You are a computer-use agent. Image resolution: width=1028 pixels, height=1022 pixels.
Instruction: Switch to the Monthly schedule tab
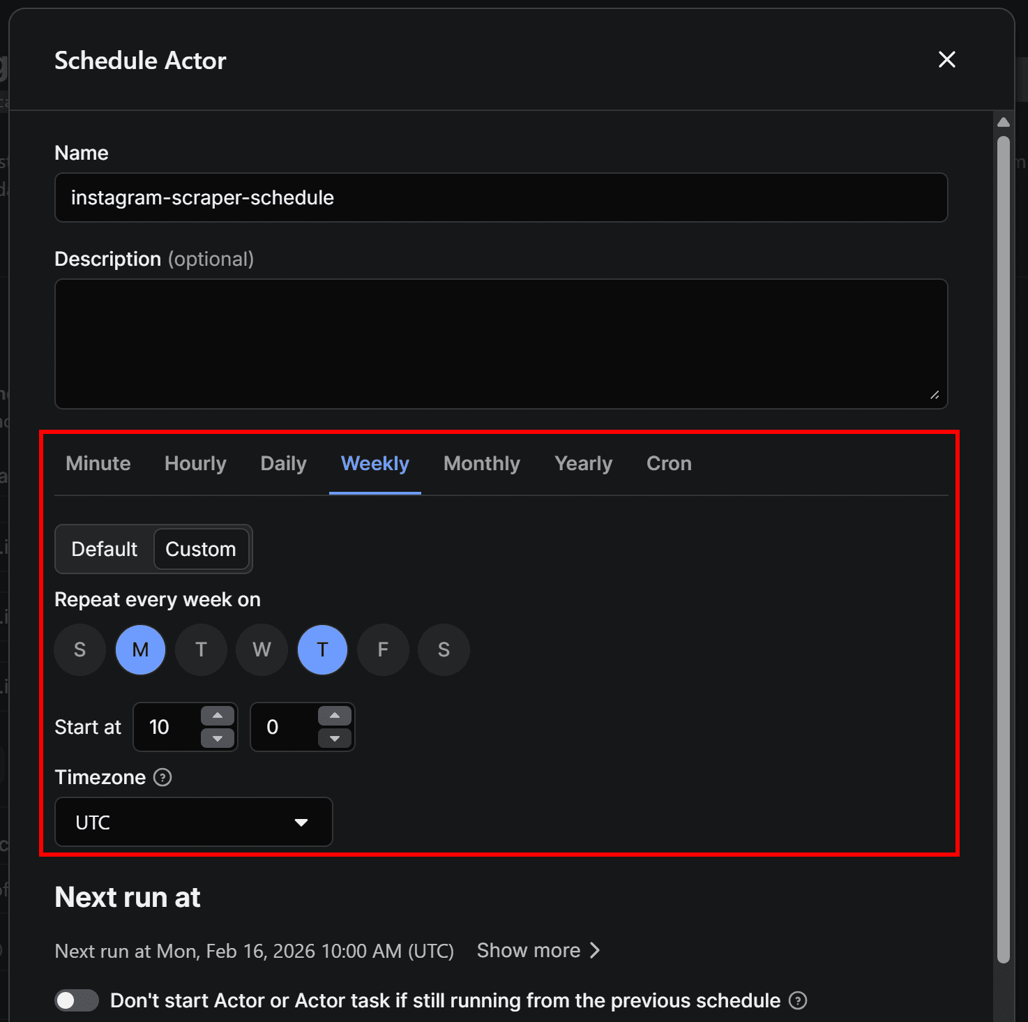[x=481, y=463]
